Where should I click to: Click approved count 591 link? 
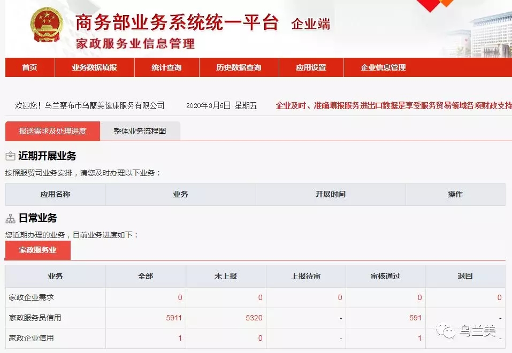point(415,318)
